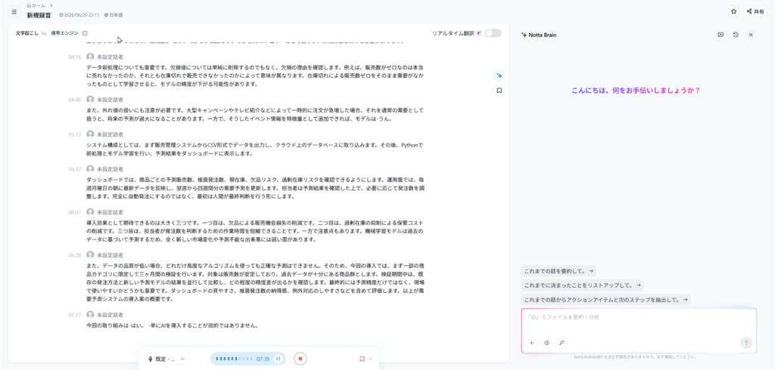
Task: Select suggestion これまでに決まったことをリストアップして。
Action: point(582,285)
